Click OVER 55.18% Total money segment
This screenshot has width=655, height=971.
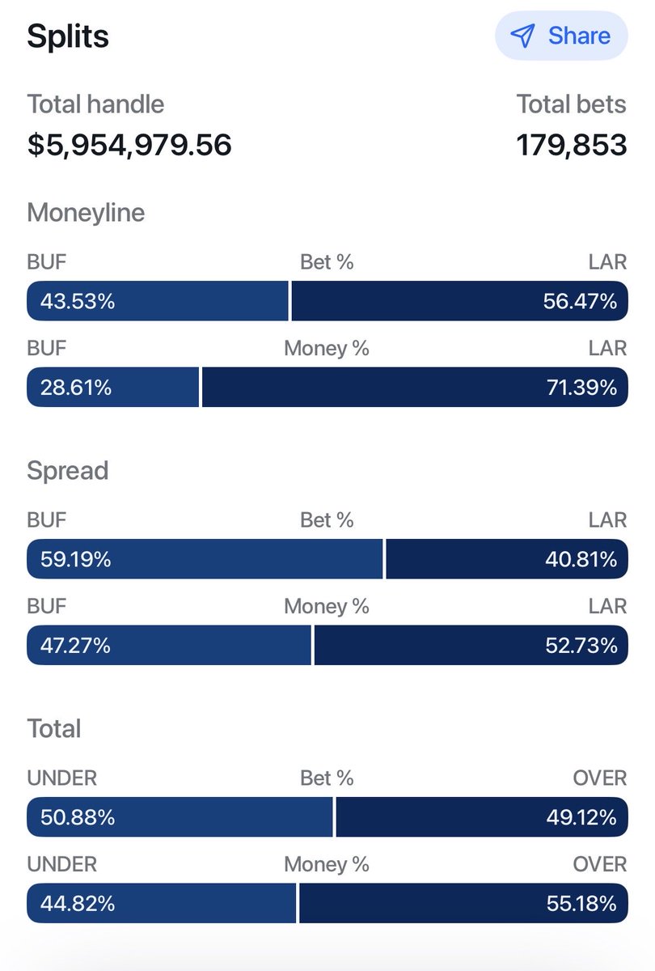click(x=464, y=902)
